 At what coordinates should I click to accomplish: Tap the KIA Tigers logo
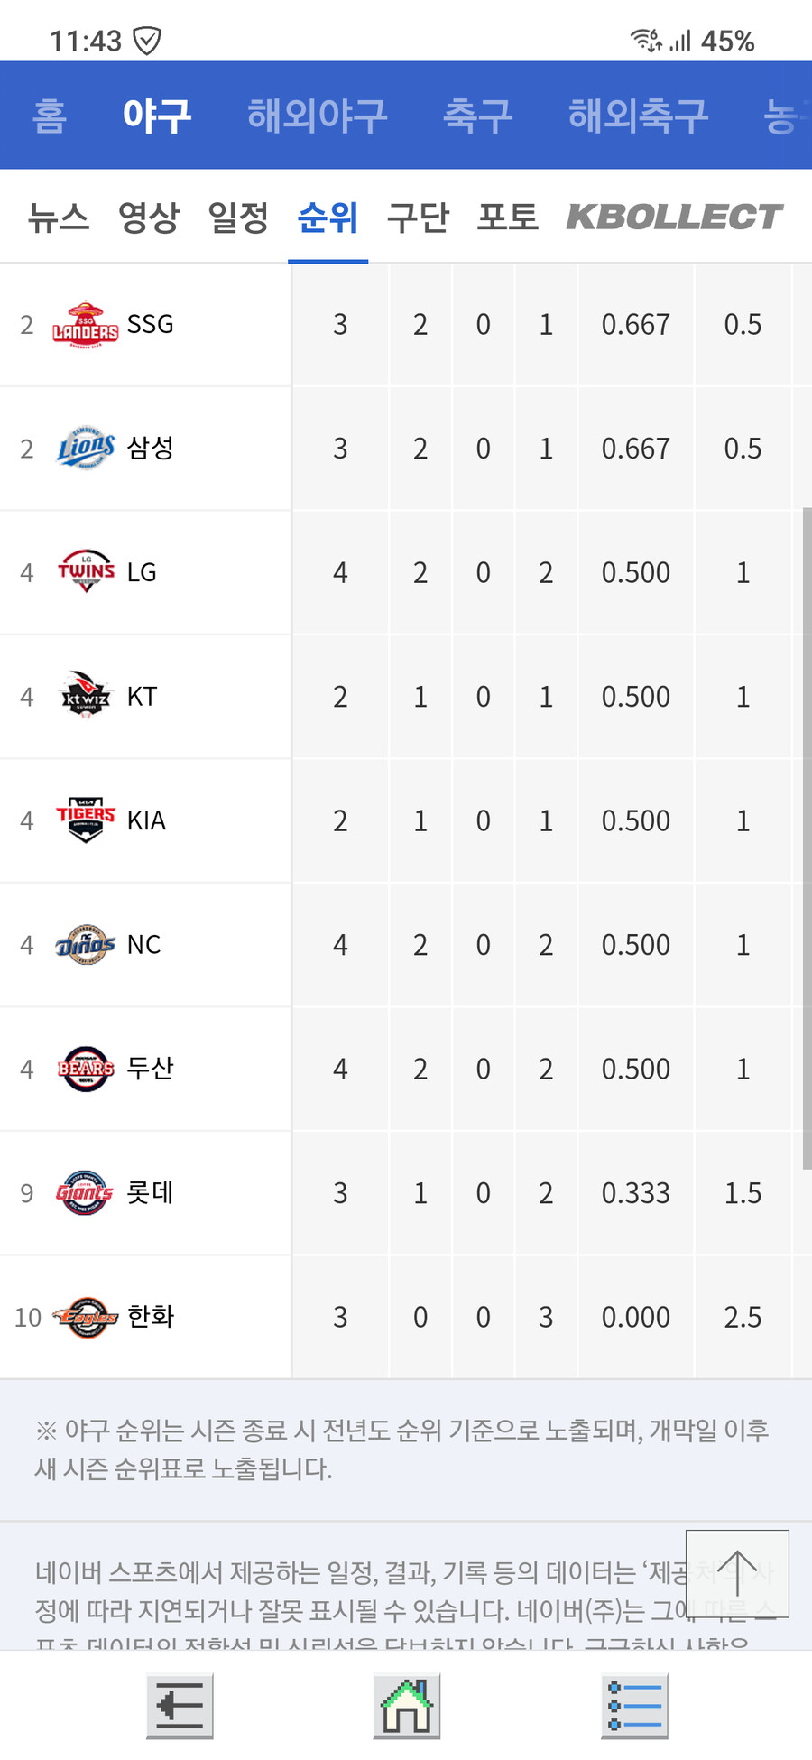point(86,820)
